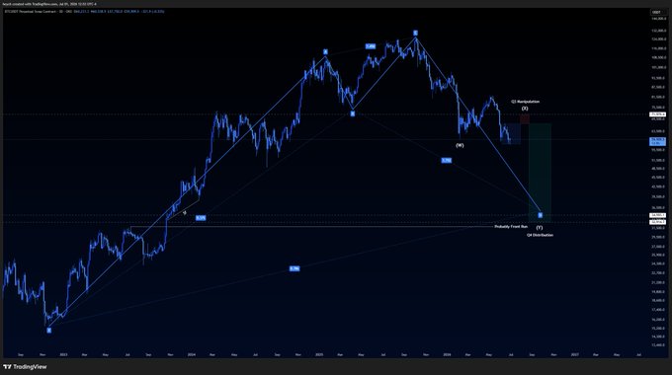Screen dimensions: 672x375
Task: Click the white price tag beside the upper dotted line
Action: click(x=658, y=114)
